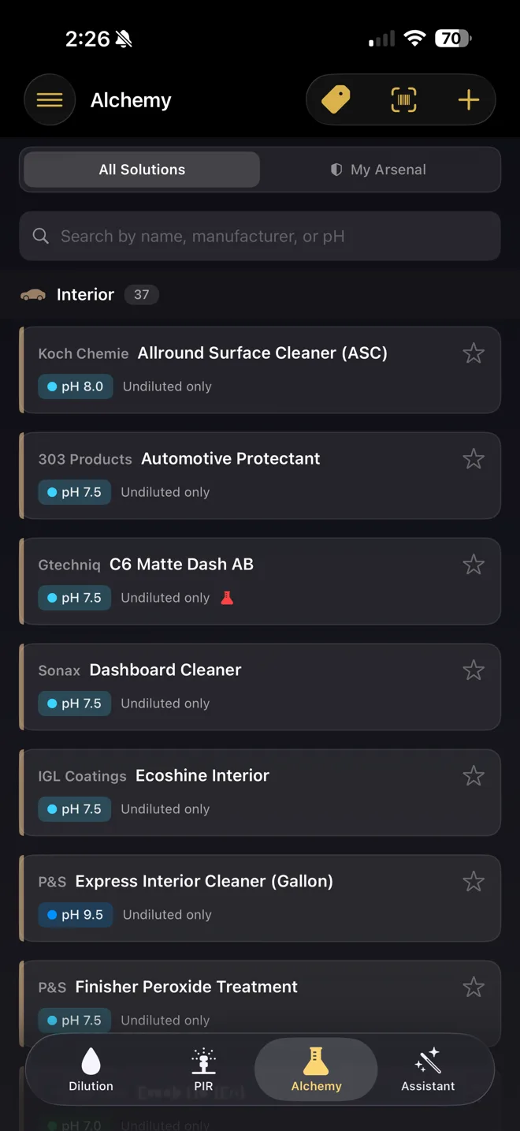Add a new solution with the plus icon
The height and width of the screenshot is (1131, 520).
[x=468, y=99]
